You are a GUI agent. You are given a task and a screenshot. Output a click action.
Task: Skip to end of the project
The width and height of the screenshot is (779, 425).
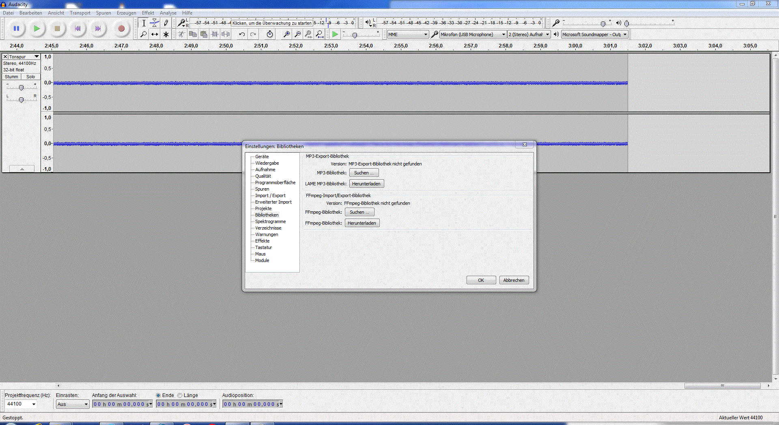(98, 28)
